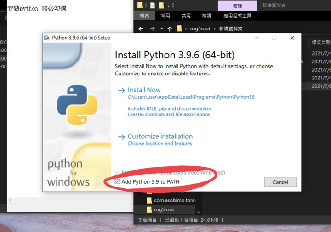The height and width of the screenshot is (232, 331).
Task: Click rog5root in the address breadcrumb
Action: pos(200,28)
